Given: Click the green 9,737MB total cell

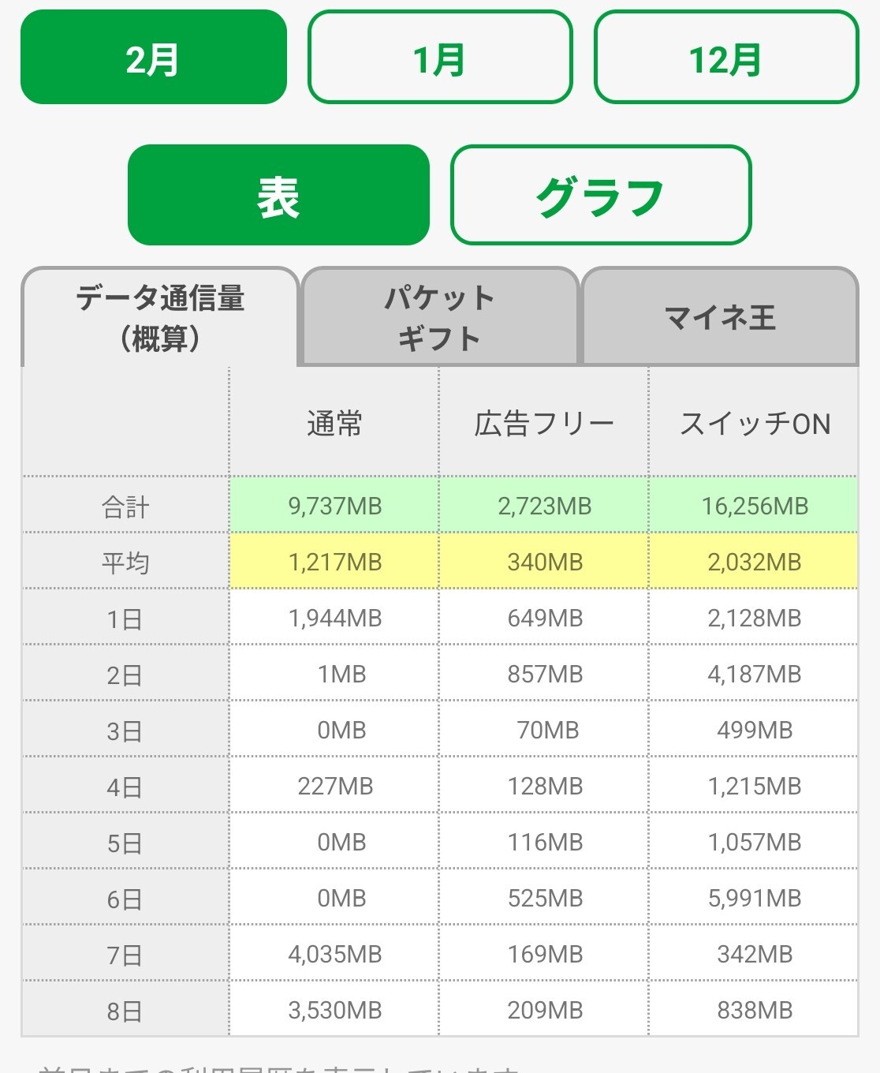Looking at the screenshot, I should pyautogui.click(x=334, y=506).
